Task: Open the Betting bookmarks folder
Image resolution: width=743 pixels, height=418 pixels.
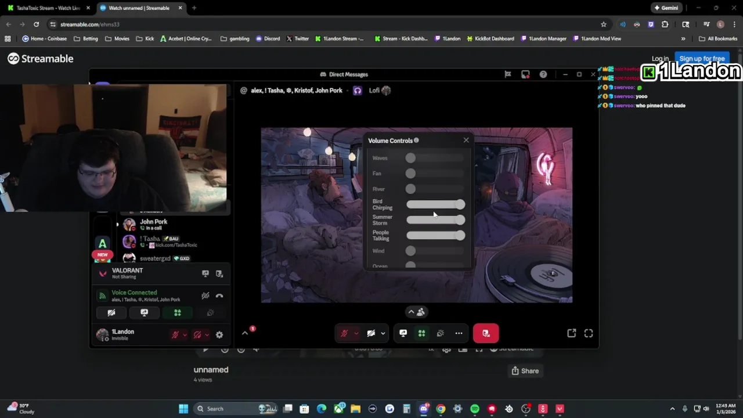Action: (85, 38)
